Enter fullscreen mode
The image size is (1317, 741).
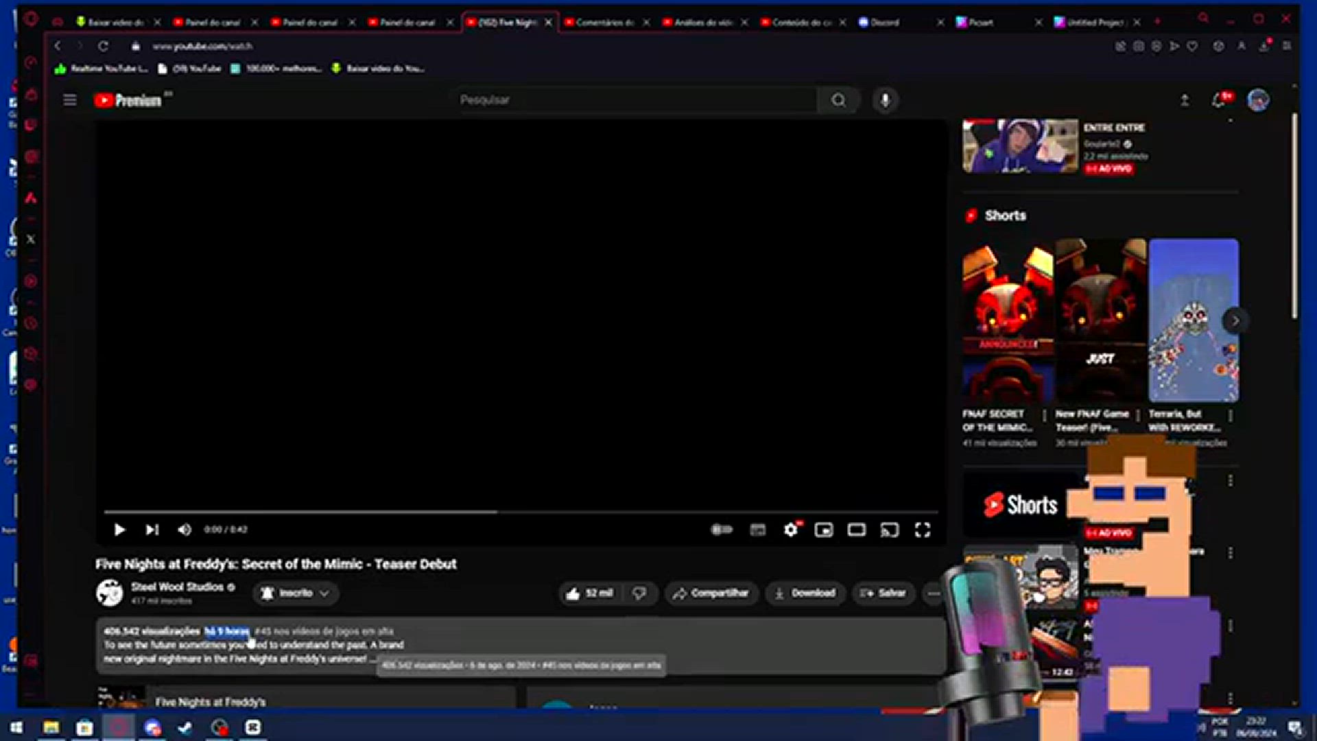923,530
